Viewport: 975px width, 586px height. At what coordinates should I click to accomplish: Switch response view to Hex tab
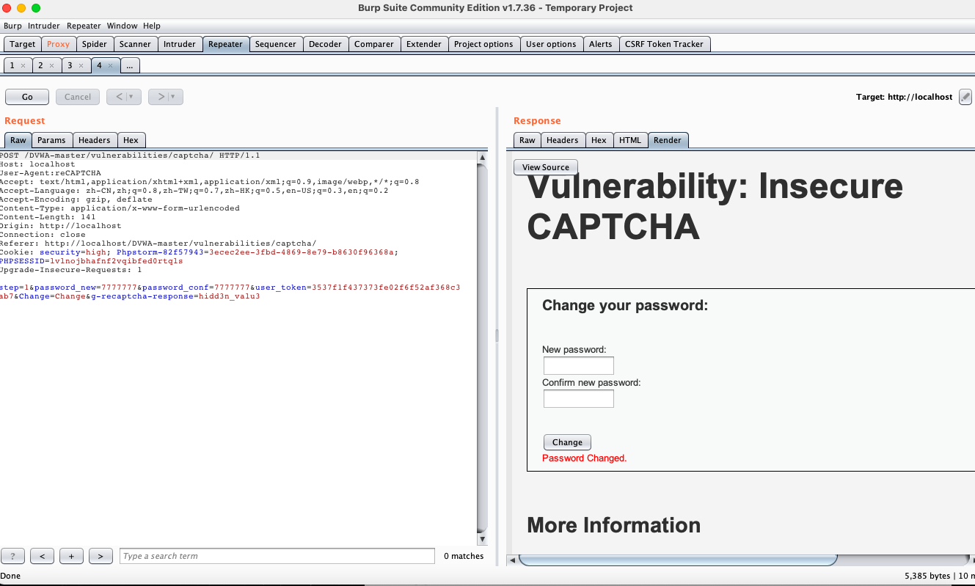coord(599,140)
